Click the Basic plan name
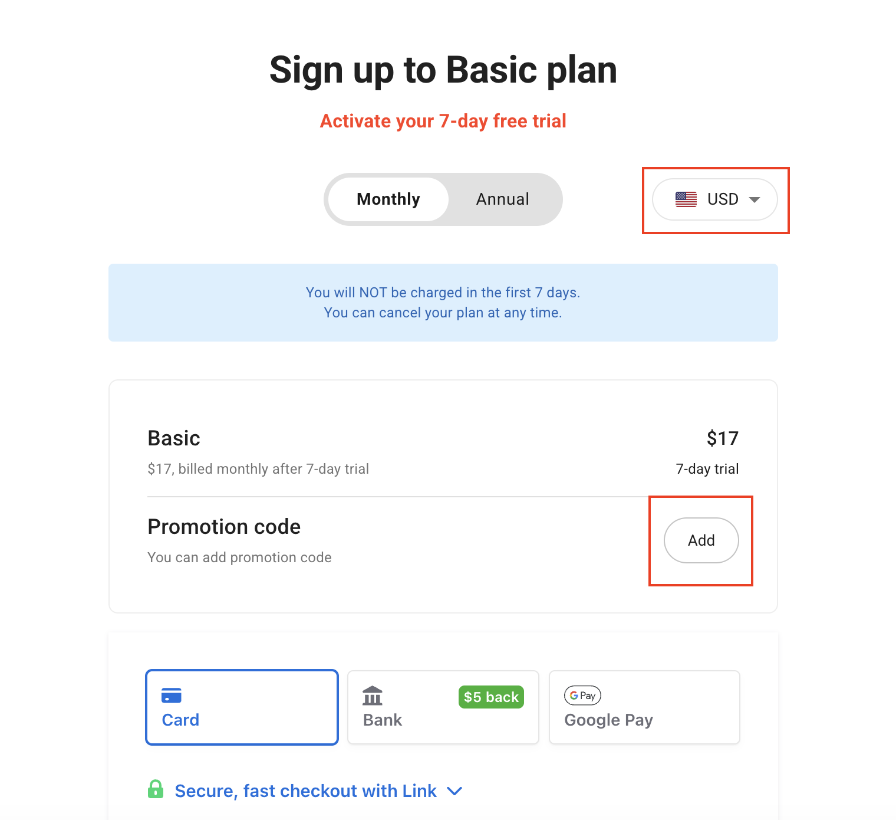896x820 pixels. [174, 438]
